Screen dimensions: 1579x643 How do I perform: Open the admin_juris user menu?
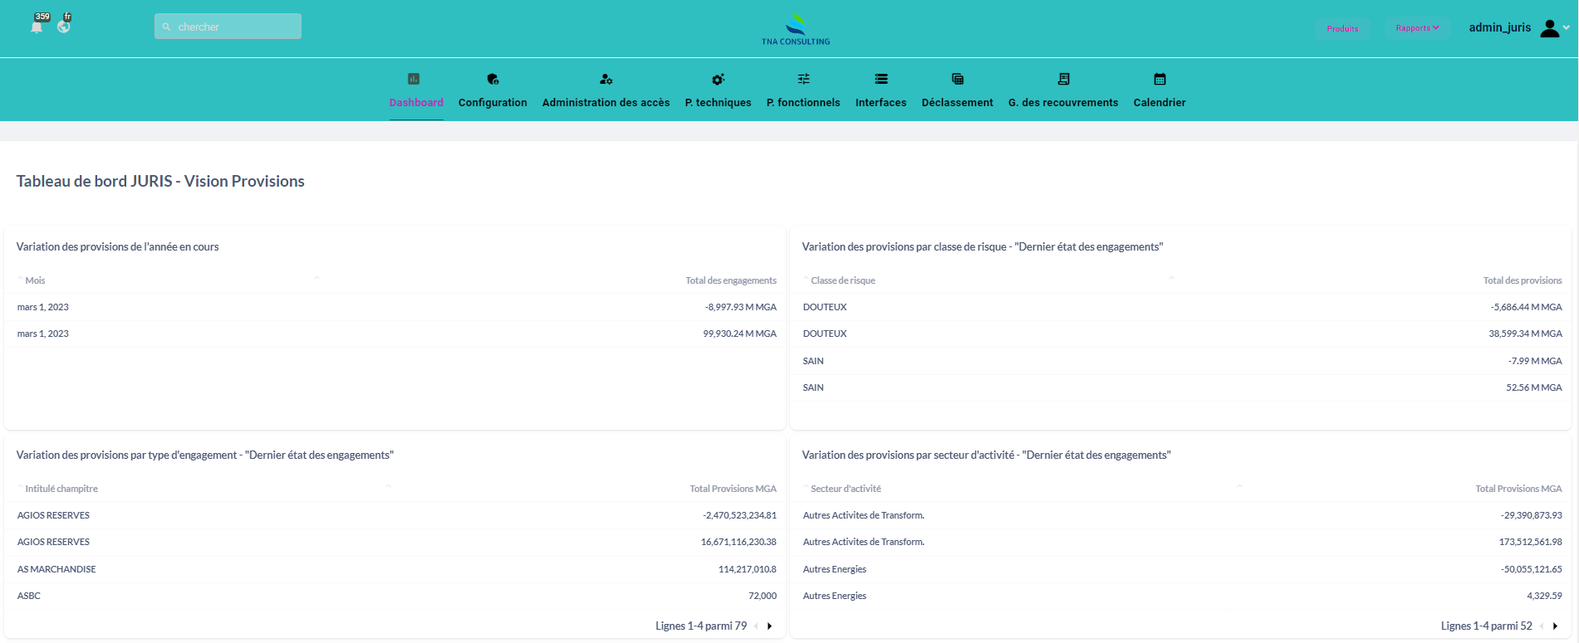(1518, 28)
